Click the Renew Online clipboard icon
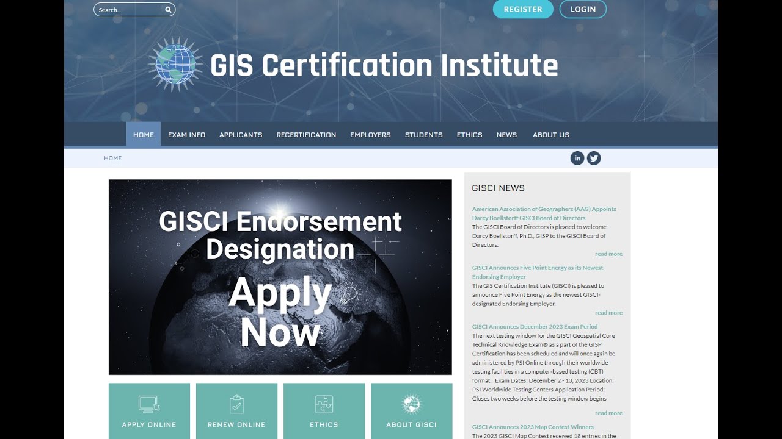 click(x=236, y=404)
